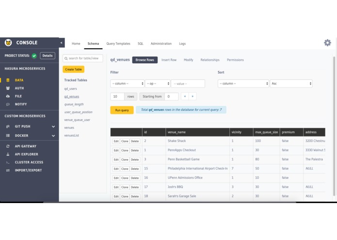Select the Auth users icon

[8, 88]
